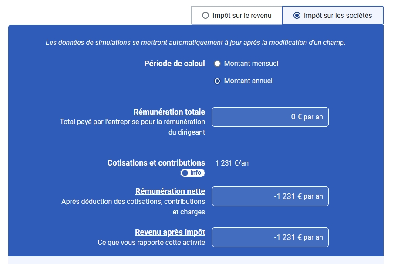Click the Rémunération nette amount field
Viewport: 394px width, 264px height.
tap(270, 196)
